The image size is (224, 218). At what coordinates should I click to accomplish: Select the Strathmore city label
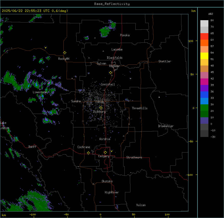click(x=134, y=157)
